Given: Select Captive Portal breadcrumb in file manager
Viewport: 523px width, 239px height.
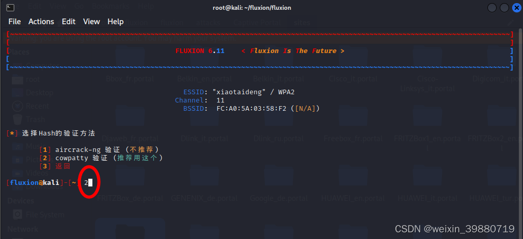Looking at the screenshot, I should pyautogui.click(x=257, y=23).
